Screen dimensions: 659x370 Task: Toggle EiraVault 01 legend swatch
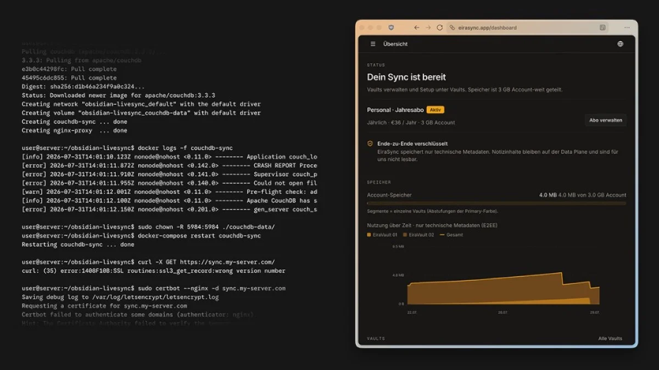369,235
